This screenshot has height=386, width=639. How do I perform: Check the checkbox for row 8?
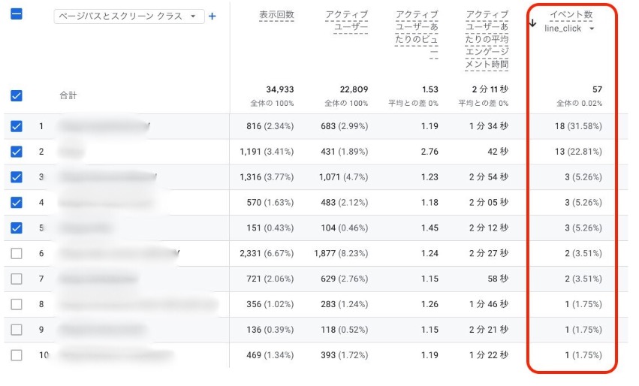(17, 304)
